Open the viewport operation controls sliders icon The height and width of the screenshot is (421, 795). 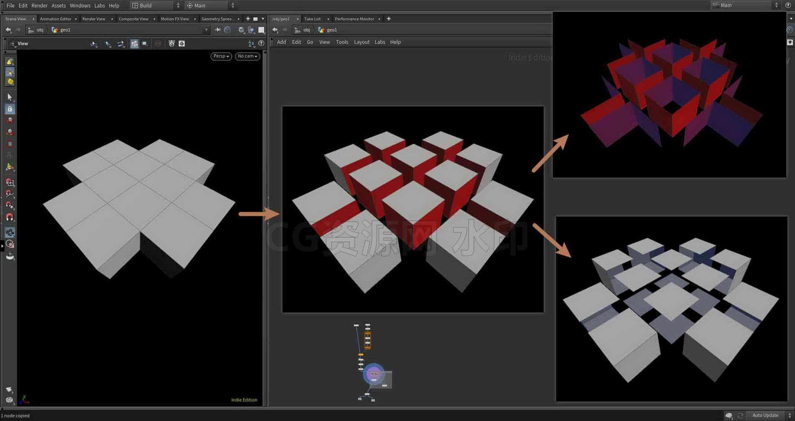tap(251, 43)
